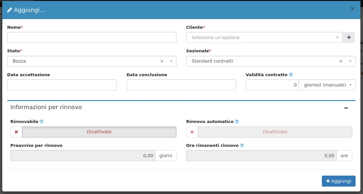Click the Data accettazione field

(x=62, y=85)
